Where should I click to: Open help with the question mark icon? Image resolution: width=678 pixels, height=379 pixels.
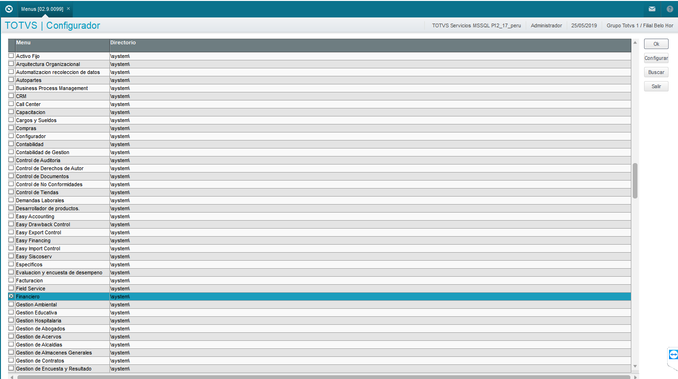(670, 9)
